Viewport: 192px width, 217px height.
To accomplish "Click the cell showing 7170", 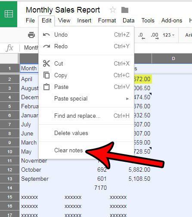I will click(x=86, y=188).
